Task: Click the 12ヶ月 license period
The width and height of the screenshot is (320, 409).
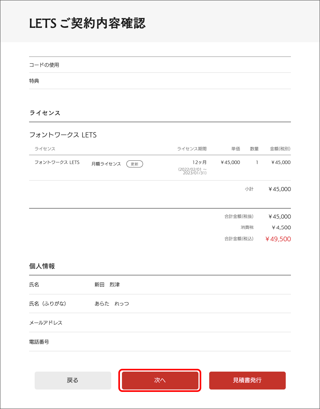Action: tap(199, 162)
